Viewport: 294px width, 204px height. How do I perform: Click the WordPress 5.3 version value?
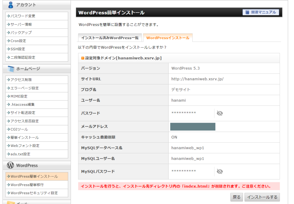pos(185,68)
